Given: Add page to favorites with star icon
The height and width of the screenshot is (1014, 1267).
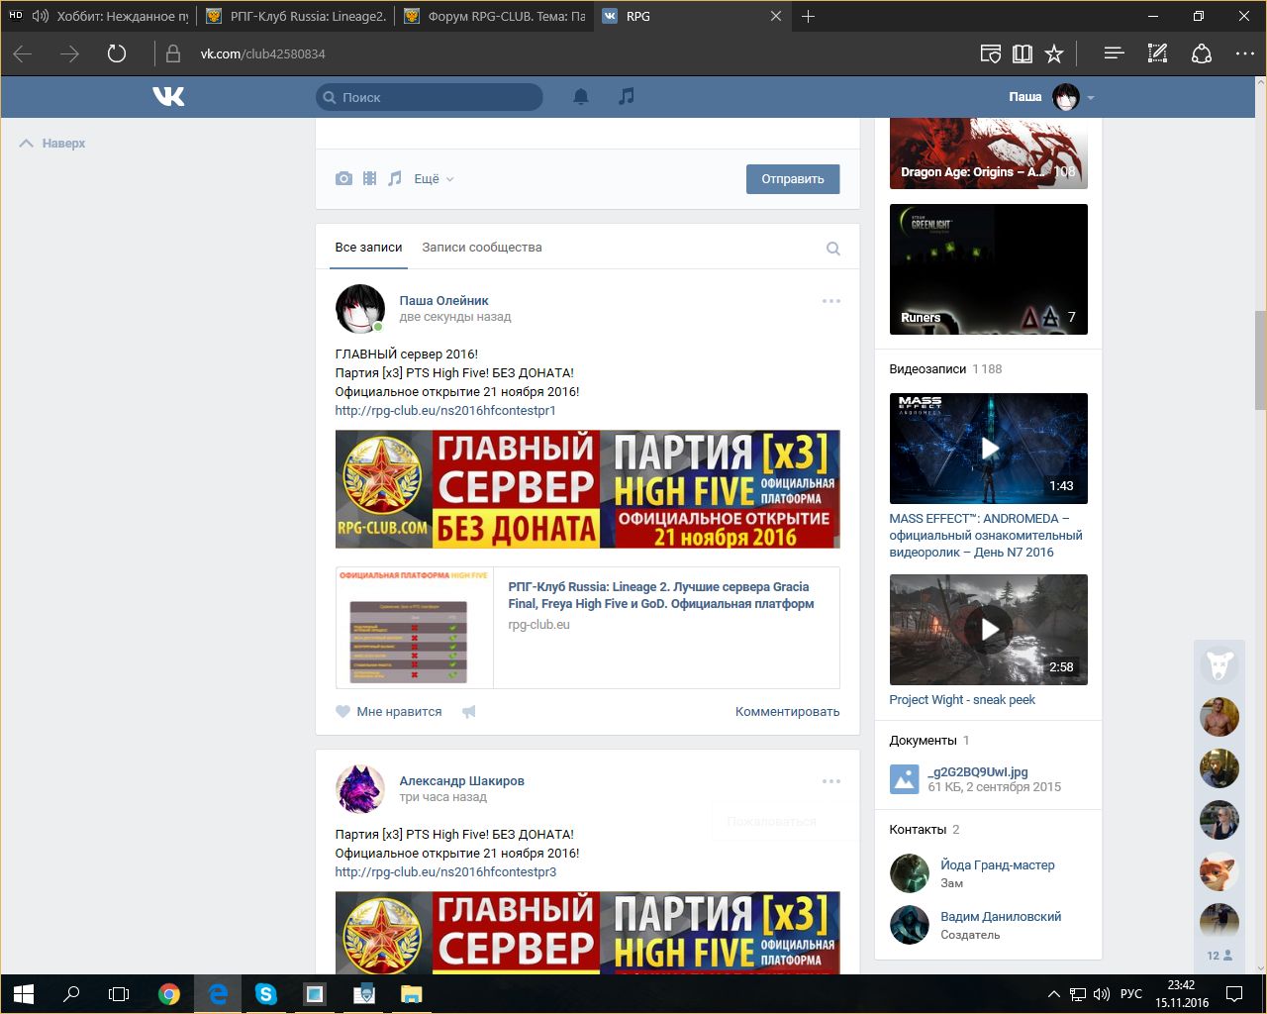Looking at the screenshot, I should (x=1054, y=53).
